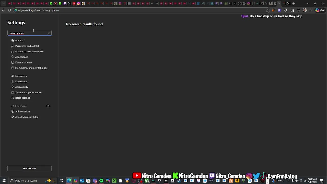Screen dimensions: 327x184
Task: Click the Windows taskbar search box
Action: tap(33, 181)
